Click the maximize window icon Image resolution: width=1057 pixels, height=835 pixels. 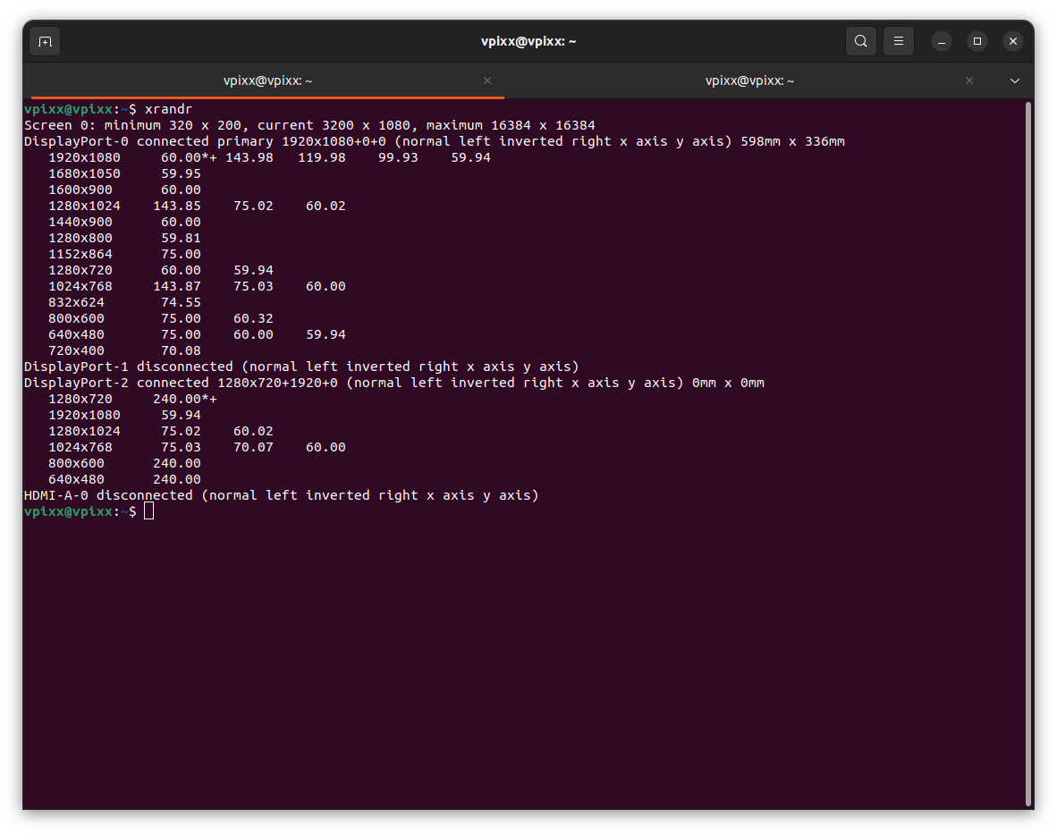[977, 41]
